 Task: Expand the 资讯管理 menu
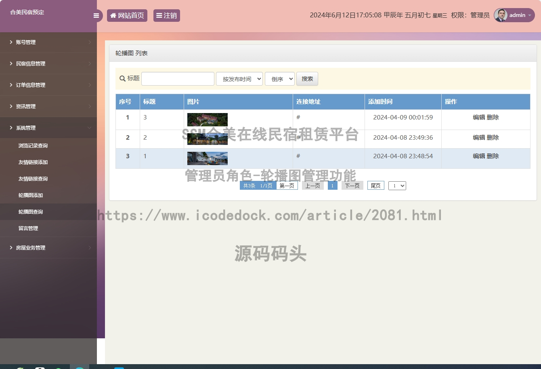tap(48, 106)
